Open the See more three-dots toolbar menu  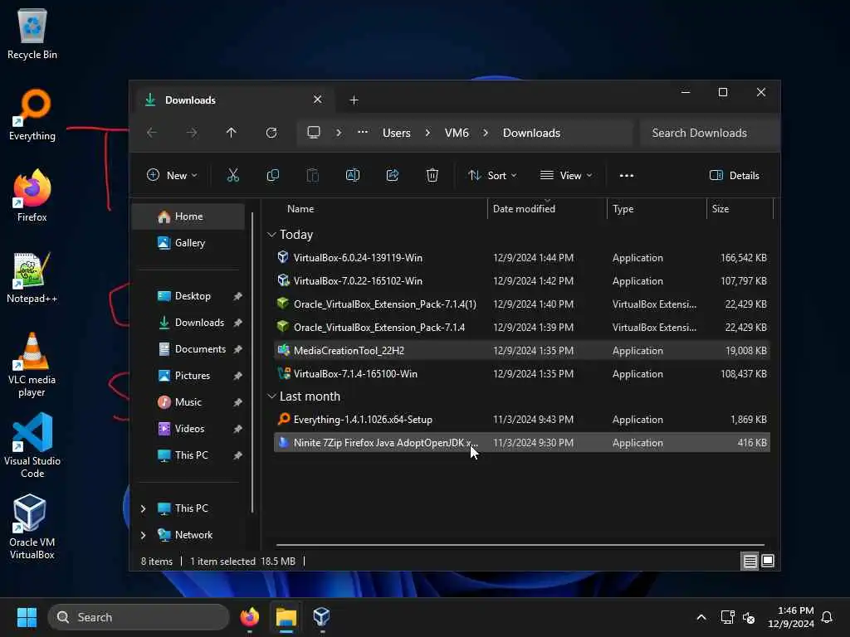pos(627,176)
